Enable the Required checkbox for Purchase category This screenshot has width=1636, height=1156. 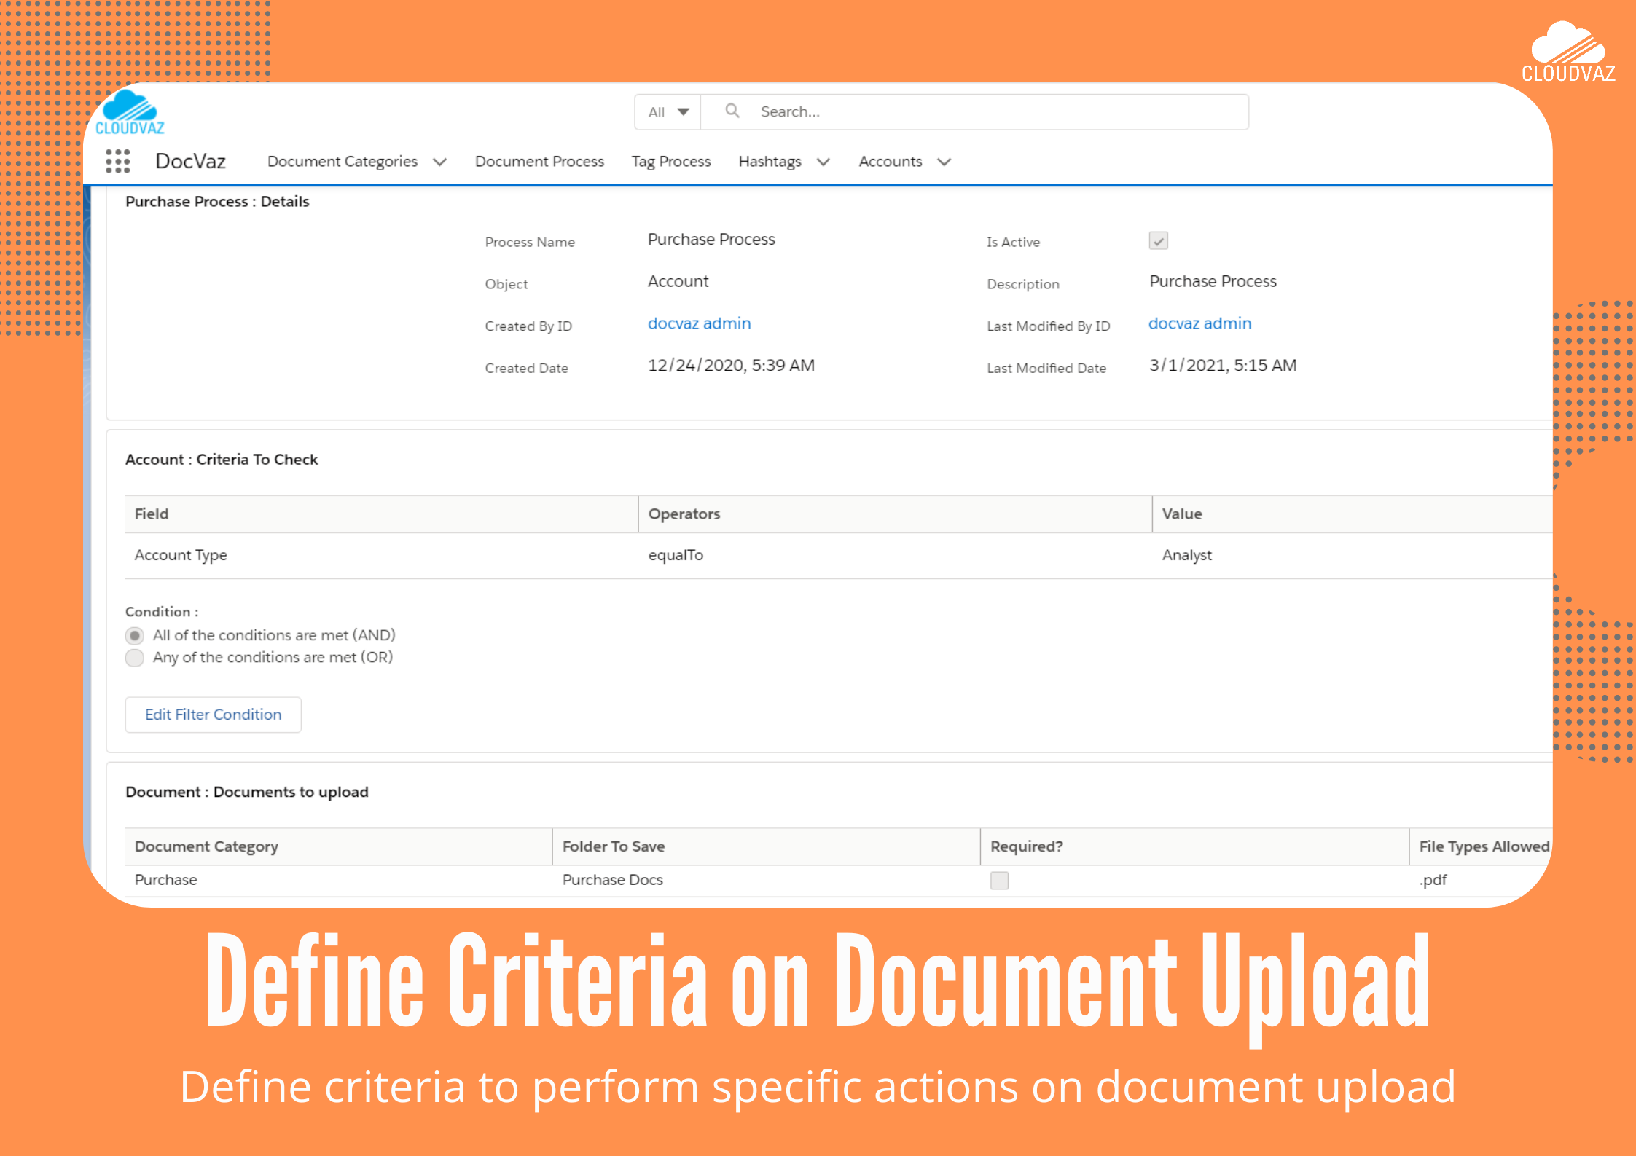[998, 880]
